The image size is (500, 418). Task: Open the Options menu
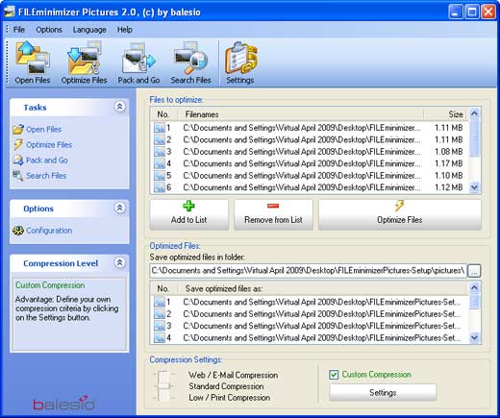coord(49,30)
